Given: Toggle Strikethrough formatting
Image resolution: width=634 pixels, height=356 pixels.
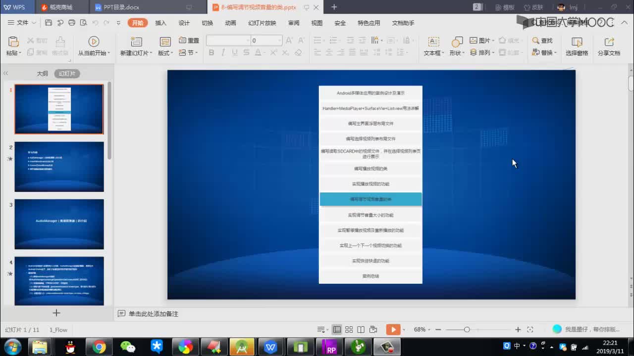Looking at the screenshot, I should pos(246,52).
